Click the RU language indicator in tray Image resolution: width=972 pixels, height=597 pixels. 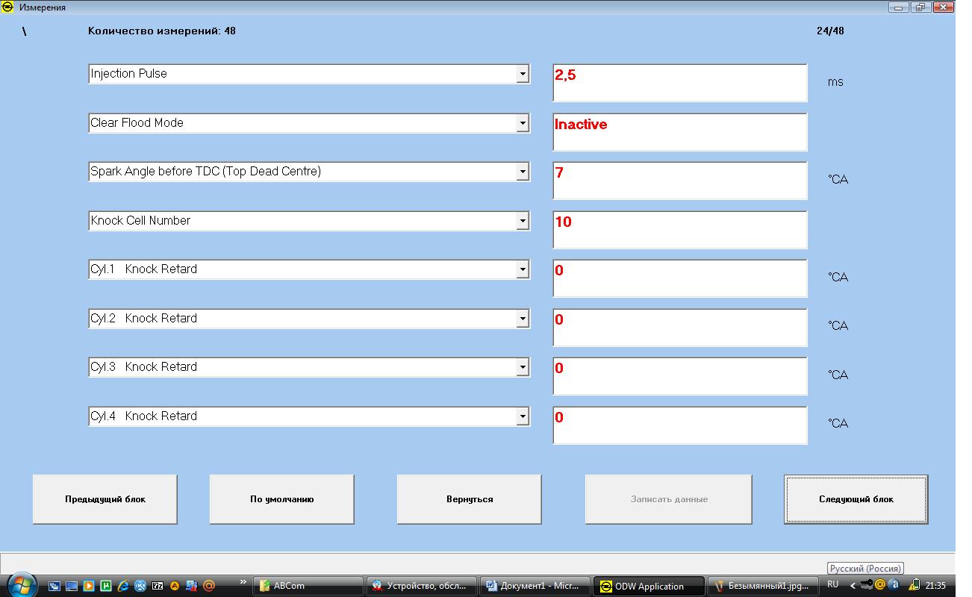click(x=833, y=584)
